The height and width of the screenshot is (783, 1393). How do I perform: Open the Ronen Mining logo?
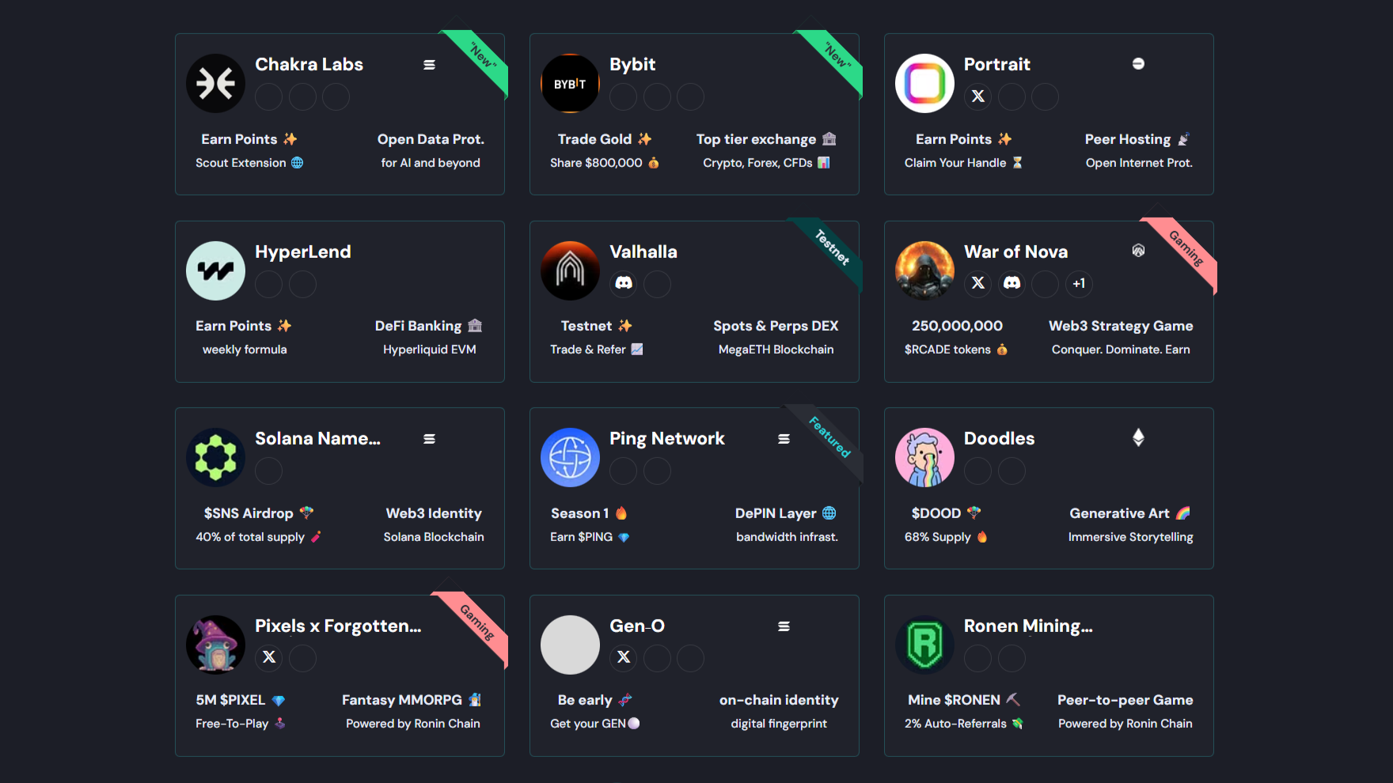(x=924, y=645)
